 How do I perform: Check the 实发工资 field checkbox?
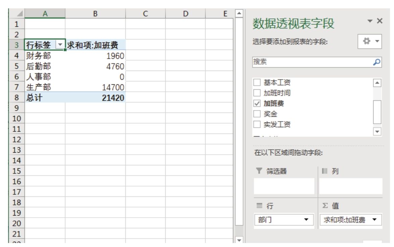point(257,125)
